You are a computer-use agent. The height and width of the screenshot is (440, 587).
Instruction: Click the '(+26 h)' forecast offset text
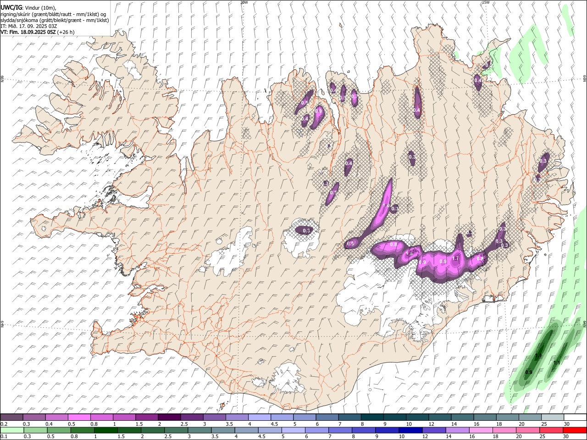point(66,32)
